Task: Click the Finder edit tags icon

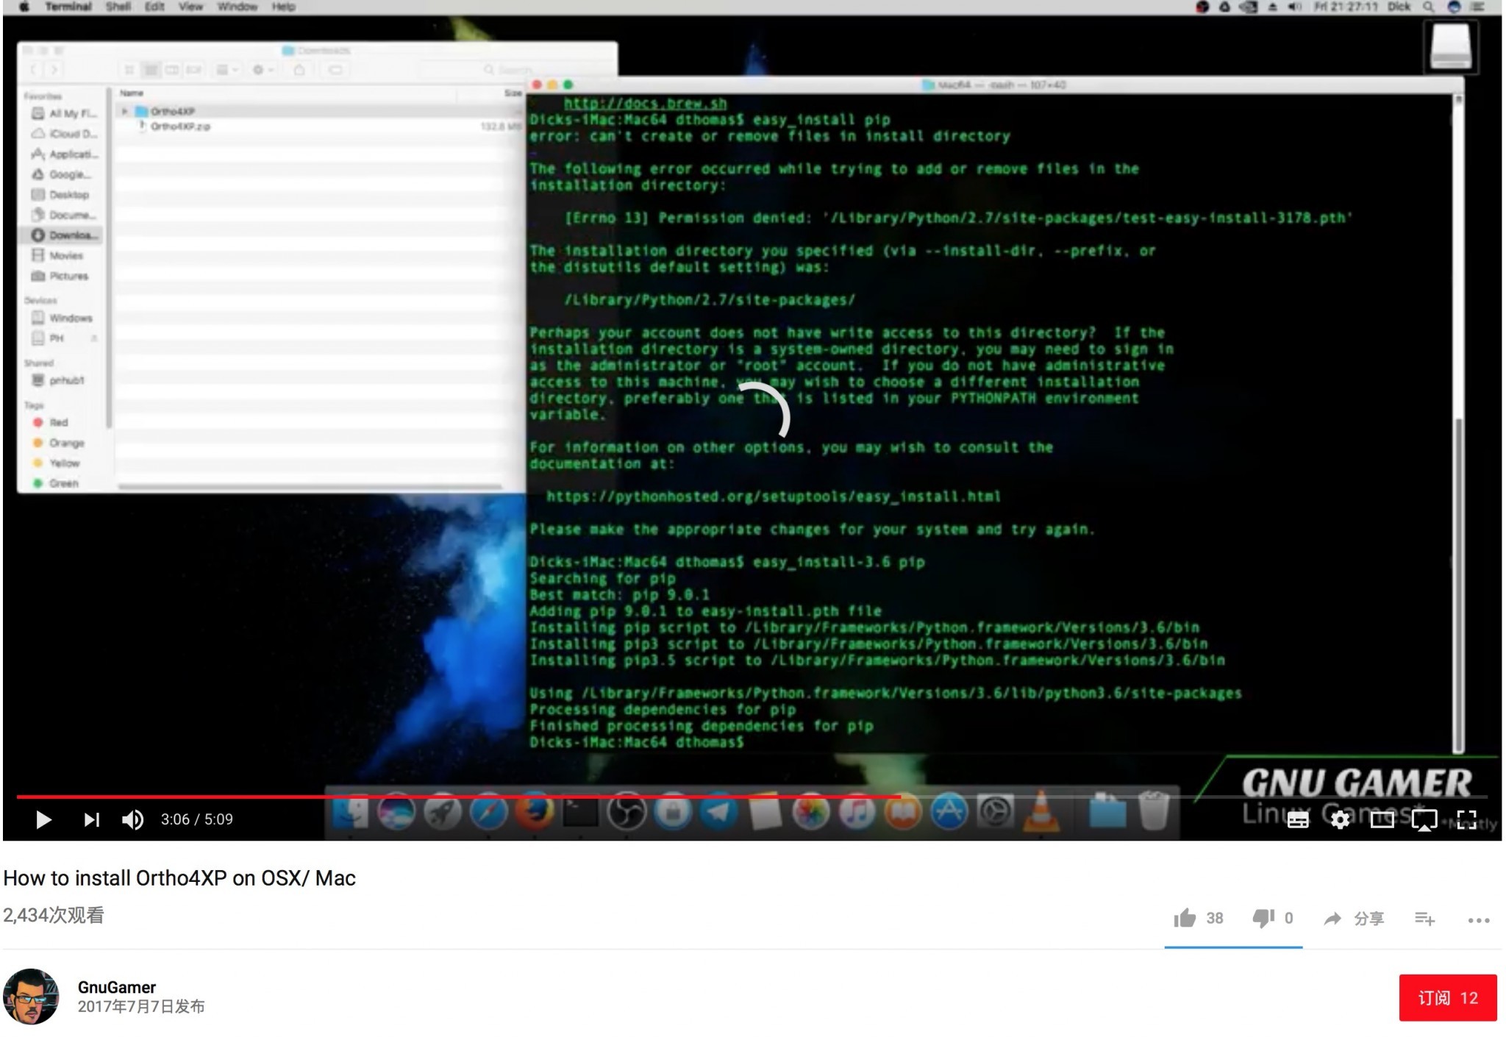Action: tap(335, 70)
